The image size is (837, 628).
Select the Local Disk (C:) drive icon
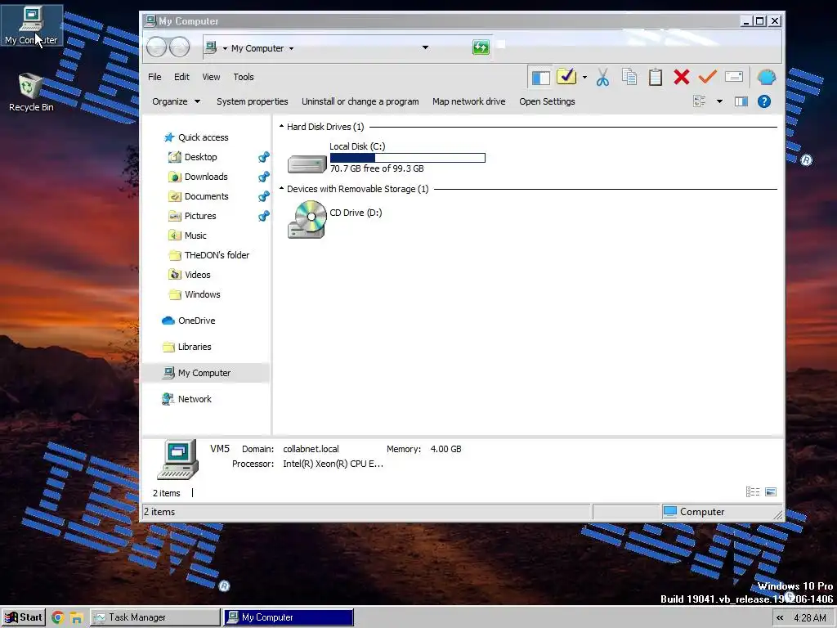[x=307, y=164]
